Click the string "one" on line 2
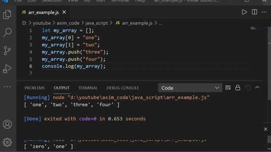The image size is (271, 152). [90, 38]
